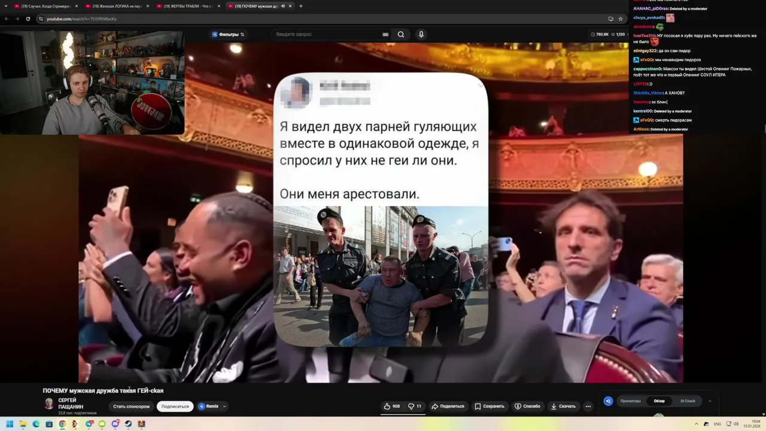This screenshot has width=766, height=431.
Task: Open the Windows Start menu
Action: [x=10, y=424]
